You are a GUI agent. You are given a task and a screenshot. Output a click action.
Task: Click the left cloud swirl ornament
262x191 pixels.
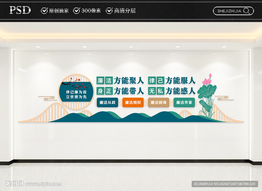click(48, 98)
